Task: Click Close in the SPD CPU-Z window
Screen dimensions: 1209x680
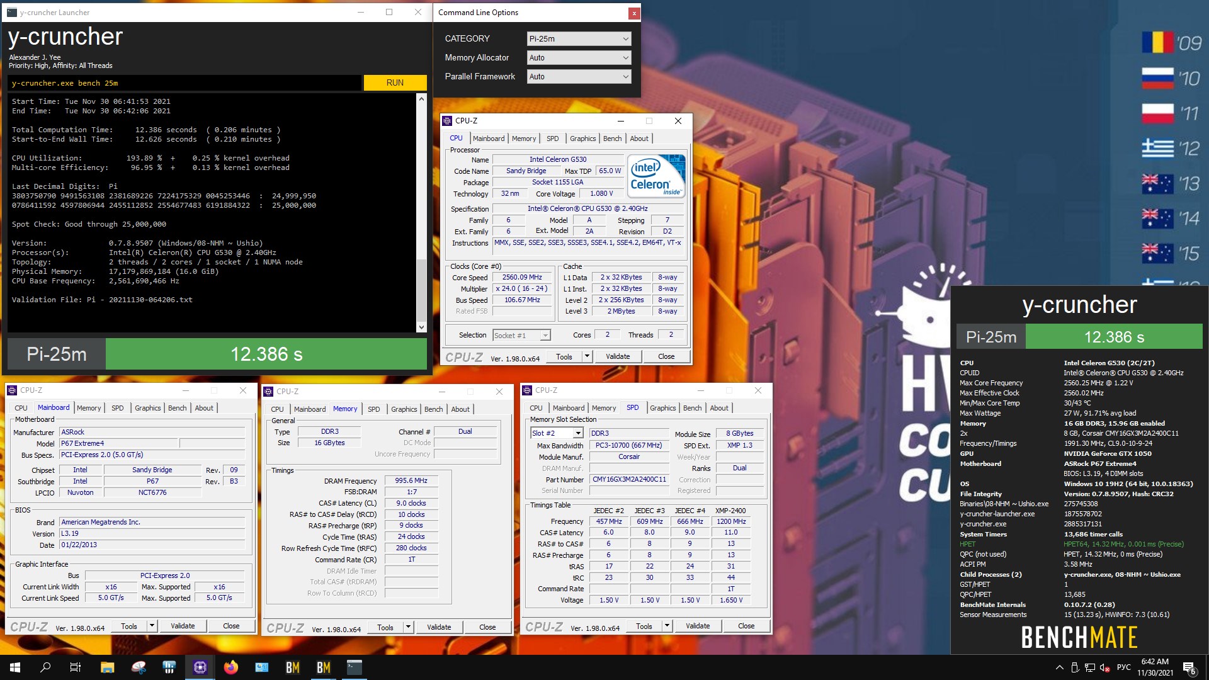Action: (x=746, y=626)
